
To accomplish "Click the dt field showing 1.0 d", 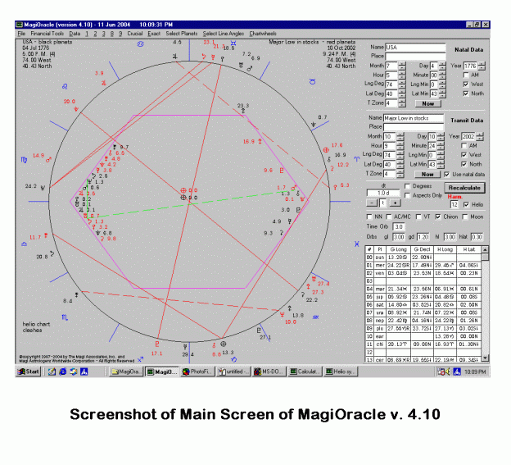I will (383, 194).
